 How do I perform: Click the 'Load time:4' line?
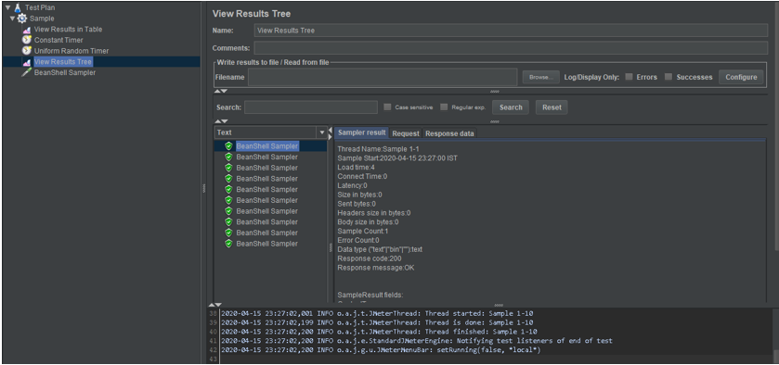pos(356,167)
